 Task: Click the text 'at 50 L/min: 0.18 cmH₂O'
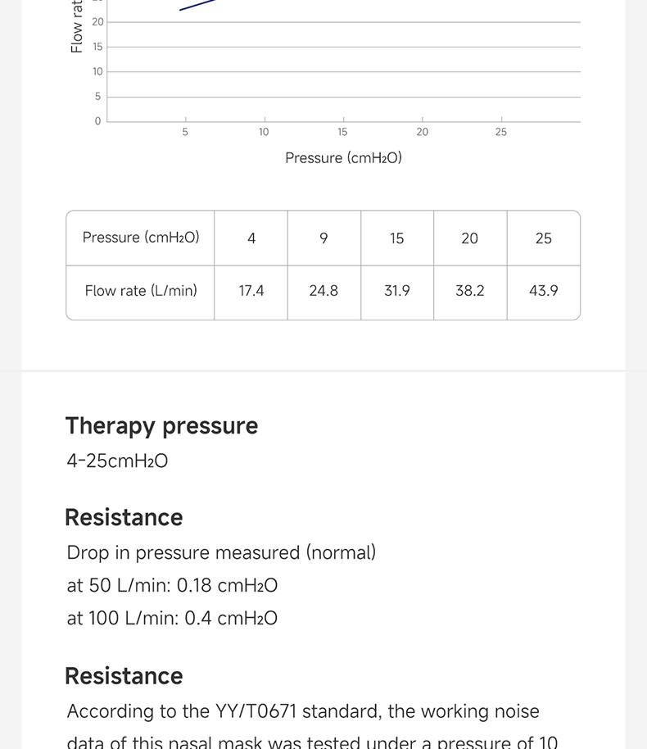tap(172, 586)
